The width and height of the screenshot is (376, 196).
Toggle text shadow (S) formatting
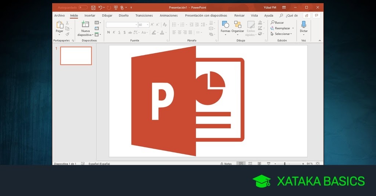124,32
